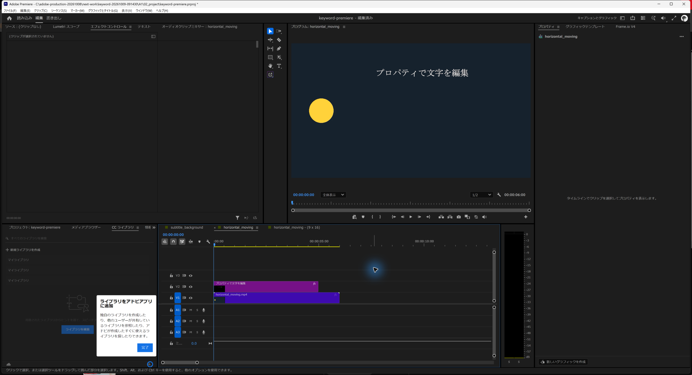This screenshot has height=375, width=692.
Task: Click the Button Editor plus icon
Action: [x=526, y=217]
